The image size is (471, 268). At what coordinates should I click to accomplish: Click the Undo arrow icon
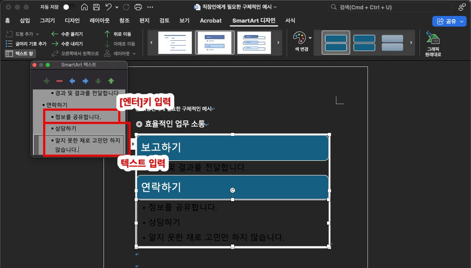click(108, 7)
